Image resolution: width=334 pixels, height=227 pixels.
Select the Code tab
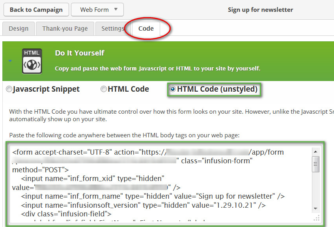(146, 29)
